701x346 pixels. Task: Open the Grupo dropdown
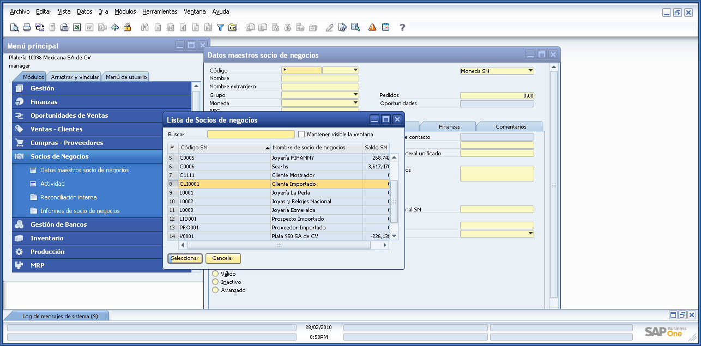pyautogui.click(x=357, y=94)
